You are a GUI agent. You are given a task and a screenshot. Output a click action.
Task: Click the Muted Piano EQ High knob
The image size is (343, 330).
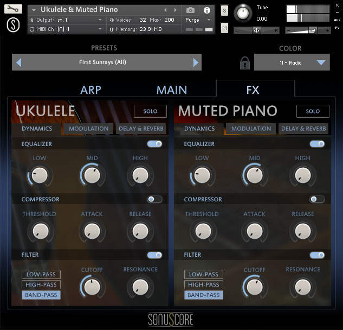[x=303, y=175]
